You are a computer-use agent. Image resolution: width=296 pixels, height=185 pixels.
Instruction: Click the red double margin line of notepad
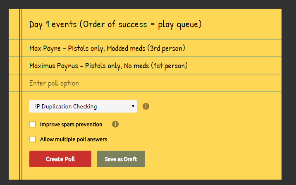coord(21,94)
